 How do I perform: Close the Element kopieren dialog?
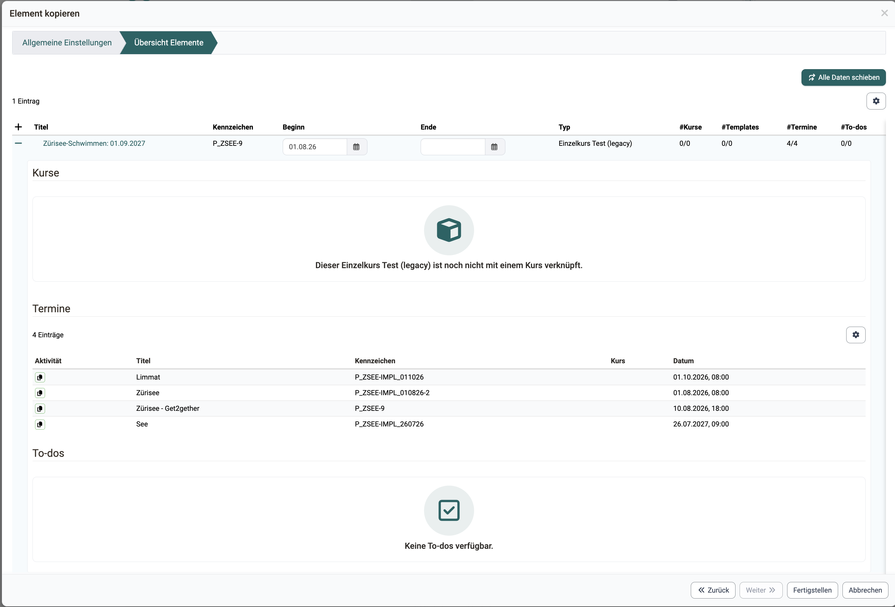(884, 13)
